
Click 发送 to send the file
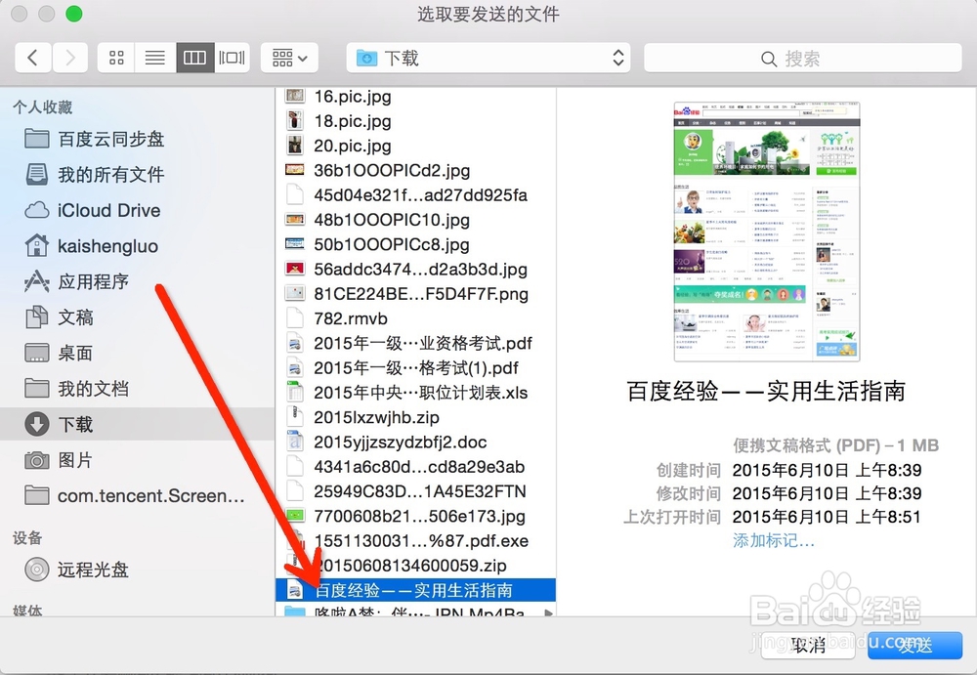(913, 646)
